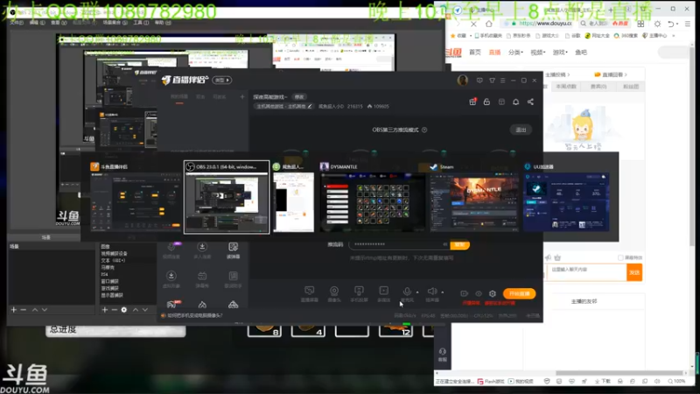The height and width of the screenshot is (394, 700).
Task: Select the OBS 23.0.1 window thumbnail
Action: click(227, 197)
